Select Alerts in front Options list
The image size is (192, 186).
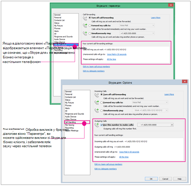[x=67, y=108]
